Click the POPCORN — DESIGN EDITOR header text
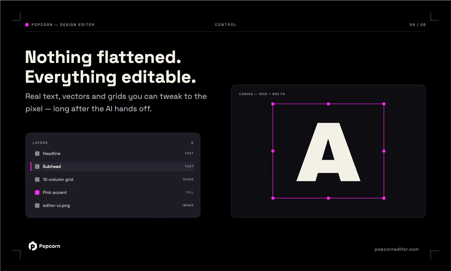The width and height of the screenshot is (451, 271). click(63, 25)
